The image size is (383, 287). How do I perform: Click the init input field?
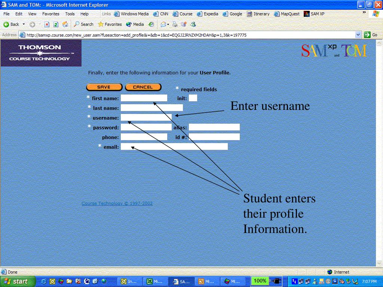[193, 98]
